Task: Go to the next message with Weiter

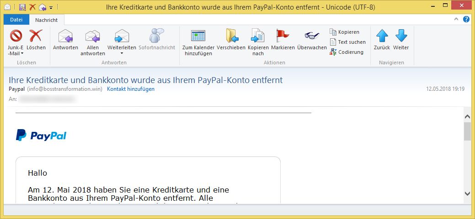Action: click(x=401, y=36)
